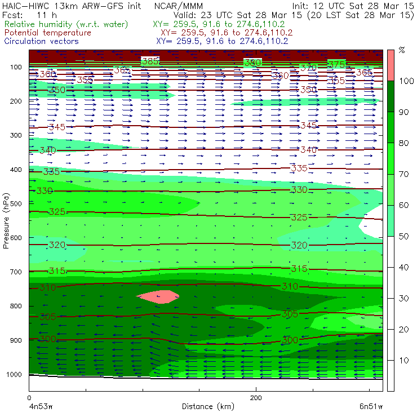Image resolution: width=417 pixels, height=417 pixels.
Task: Select the green 'Relative humidity (w.r.t. water)' legend label
Action: (66, 24)
